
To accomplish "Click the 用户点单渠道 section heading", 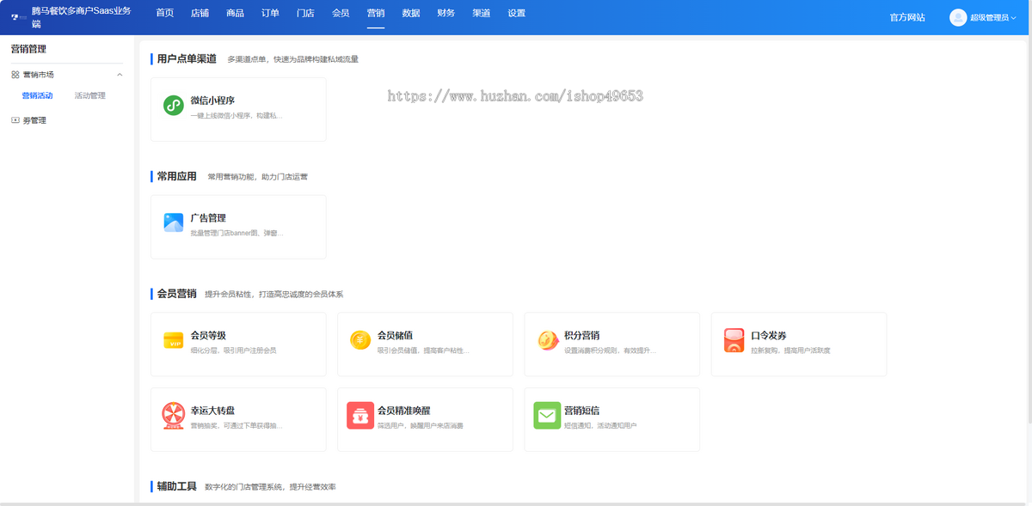I will click(x=187, y=58).
